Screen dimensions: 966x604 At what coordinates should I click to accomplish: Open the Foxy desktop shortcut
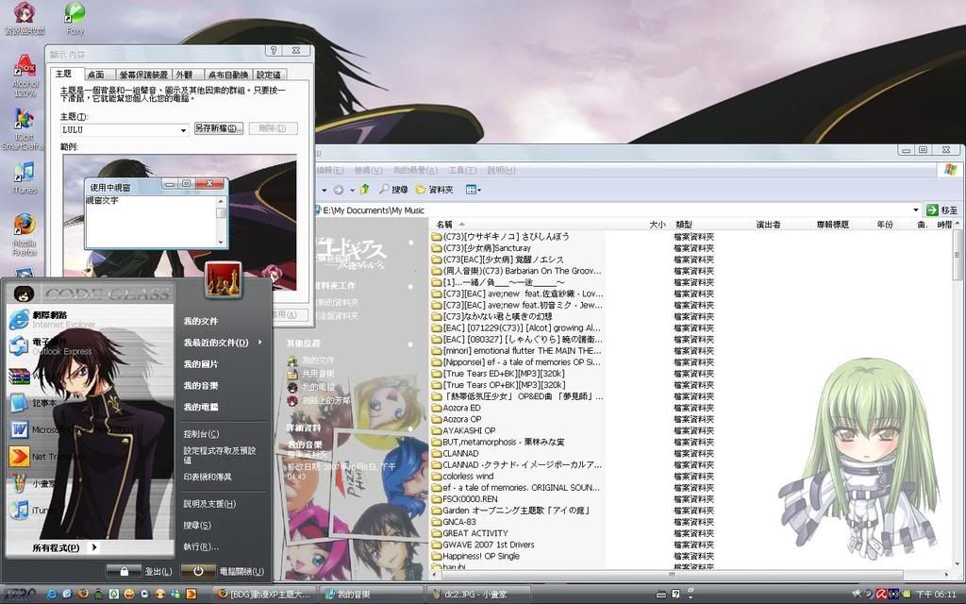tap(75, 18)
